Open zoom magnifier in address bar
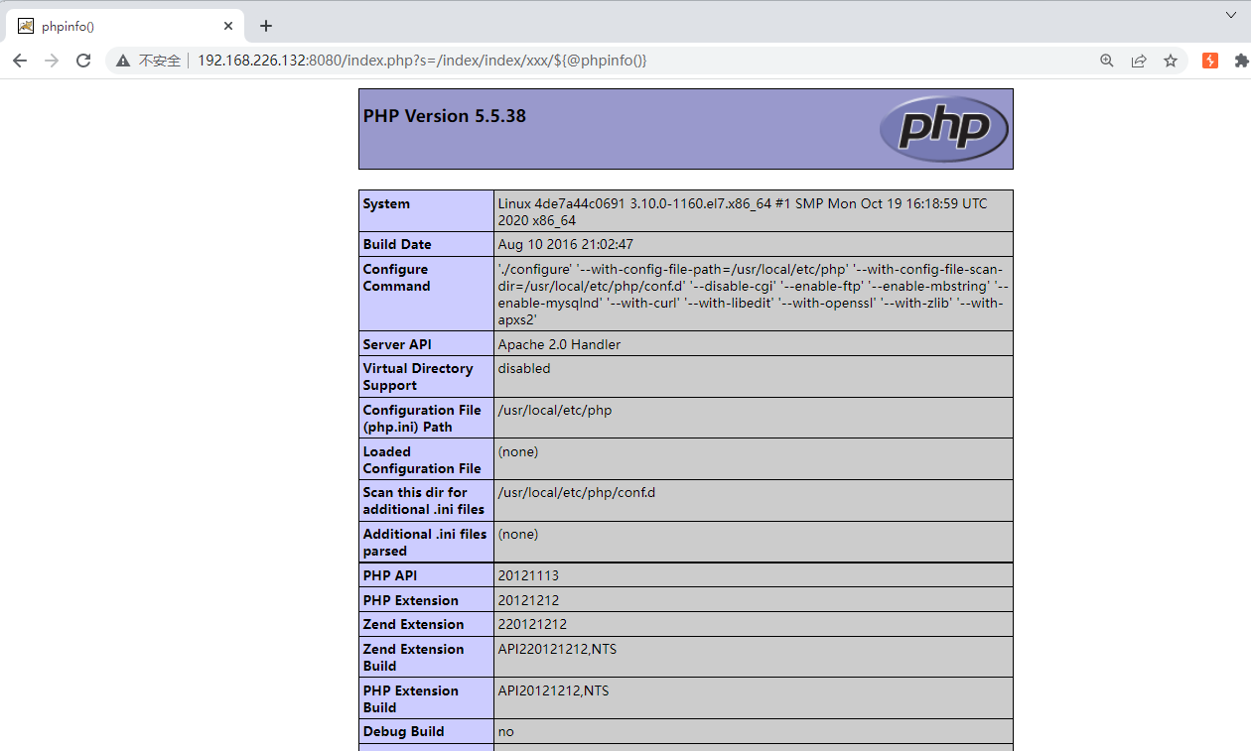 pyautogui.click(x=1107, y=61)
